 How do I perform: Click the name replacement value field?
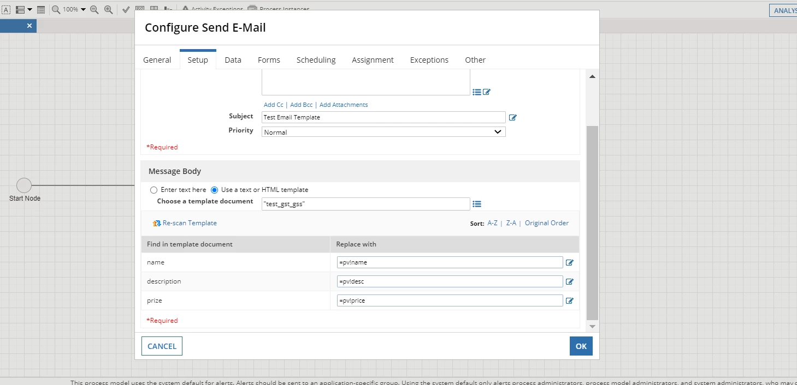tap(450, 262)
